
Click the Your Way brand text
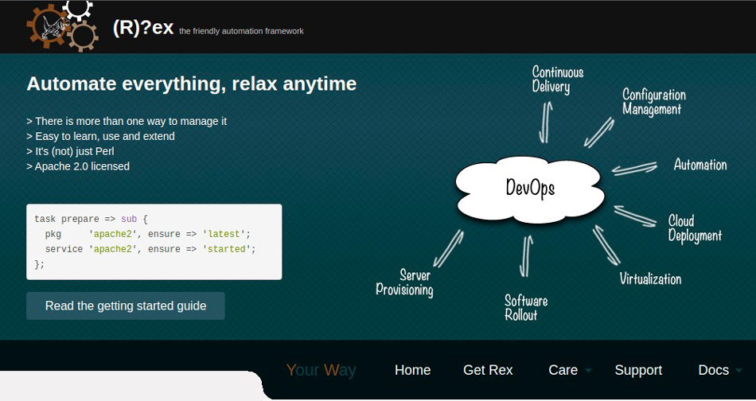click(x=321, y=370)
